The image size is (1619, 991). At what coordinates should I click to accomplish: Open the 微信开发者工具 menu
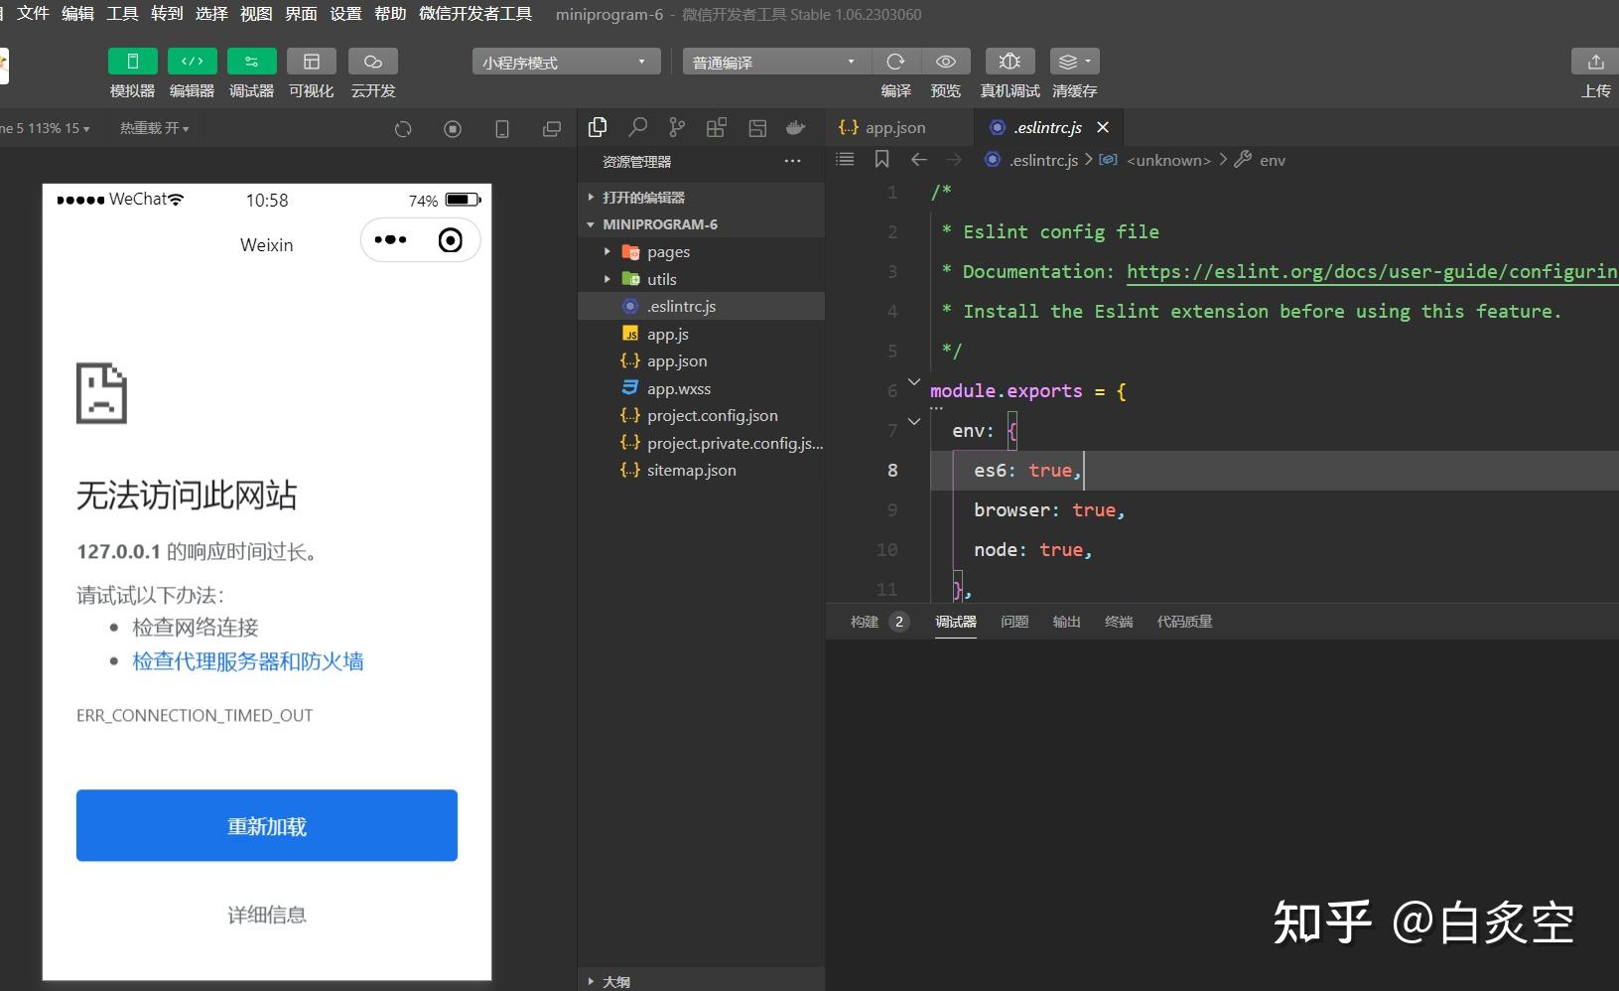pyautogui.click(x=475, y=14)
